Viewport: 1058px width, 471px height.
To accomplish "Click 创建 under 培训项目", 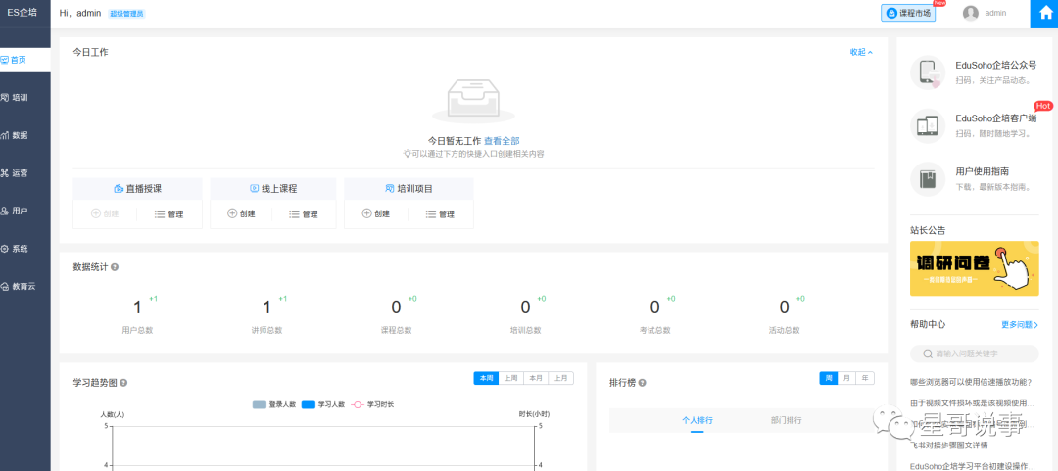I will pyautogui.click(x=376, y=213).
